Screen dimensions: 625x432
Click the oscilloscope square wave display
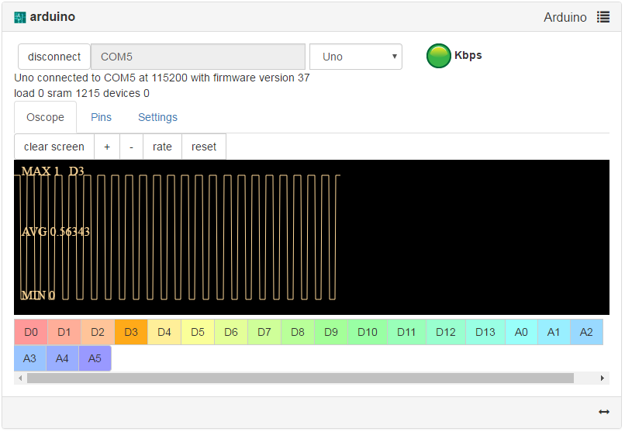coord(312,237)
